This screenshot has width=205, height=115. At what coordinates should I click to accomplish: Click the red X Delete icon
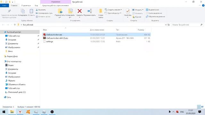point(79,11)
